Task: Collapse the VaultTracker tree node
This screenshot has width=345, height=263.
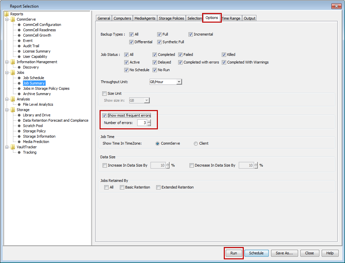Action: pyautogui.click(x=7, y=147)
